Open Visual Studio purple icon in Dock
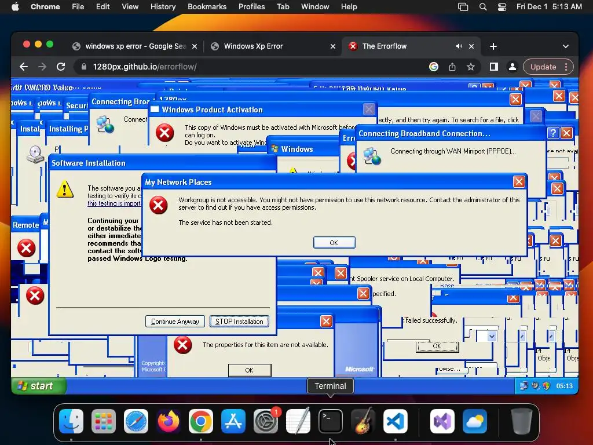Image resolution: width=593 pixels, height=445 pixels. pyautogui.click(x=442, y=421)
